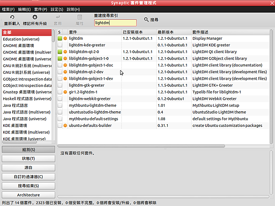This screenshot has height=206, width=275.
Task: Click orange icon beside liblightdm-qt-2-dev
Action: [x=65, y=72]
